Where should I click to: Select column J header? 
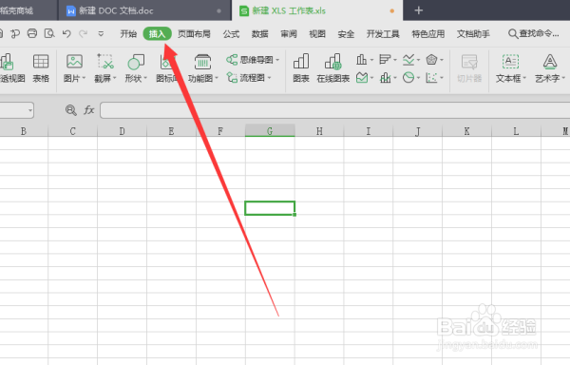click(417, 131)
